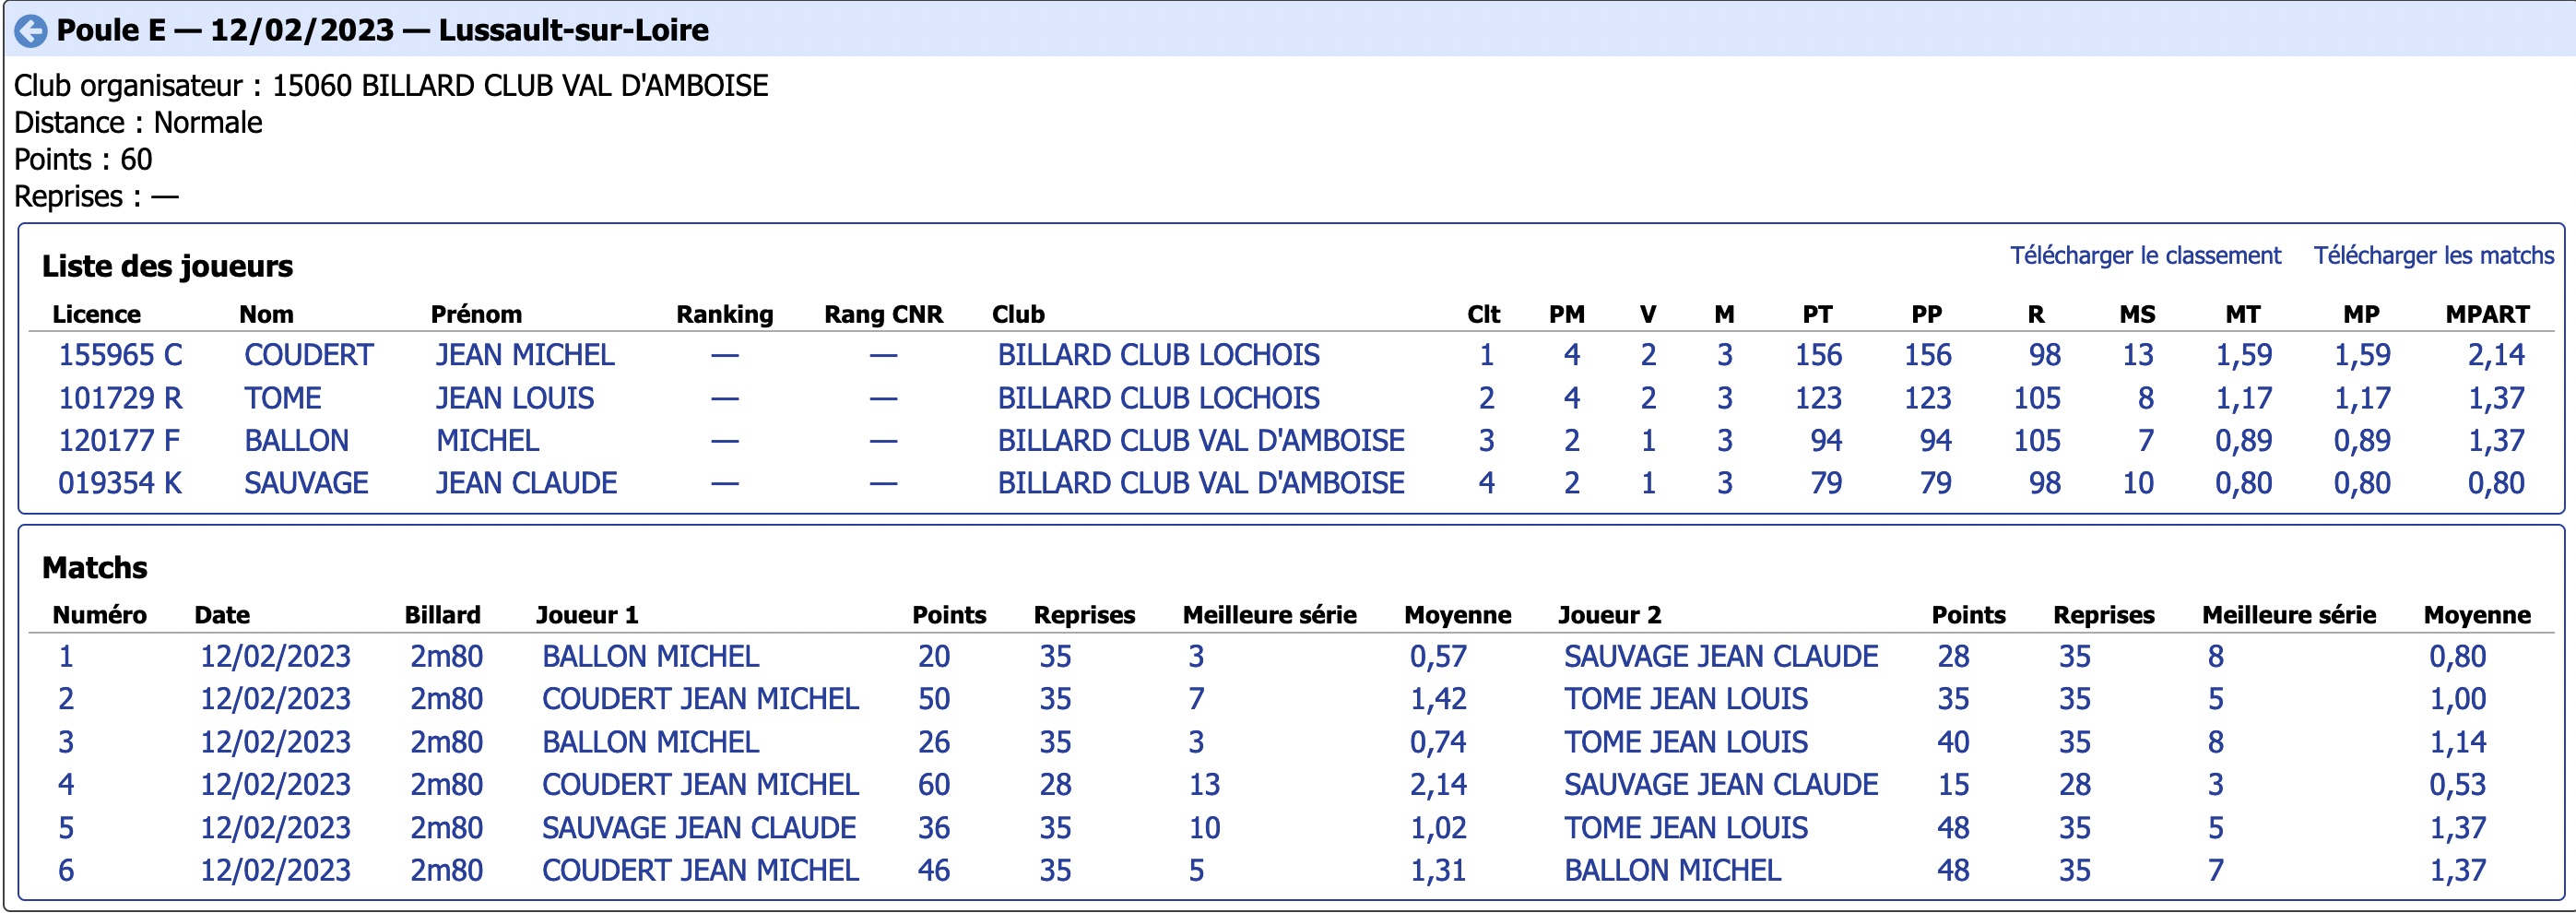Click first name JEAN MICHEL in players list
The height and width of the screenshot is (913, 2576).
pos(525,355)
